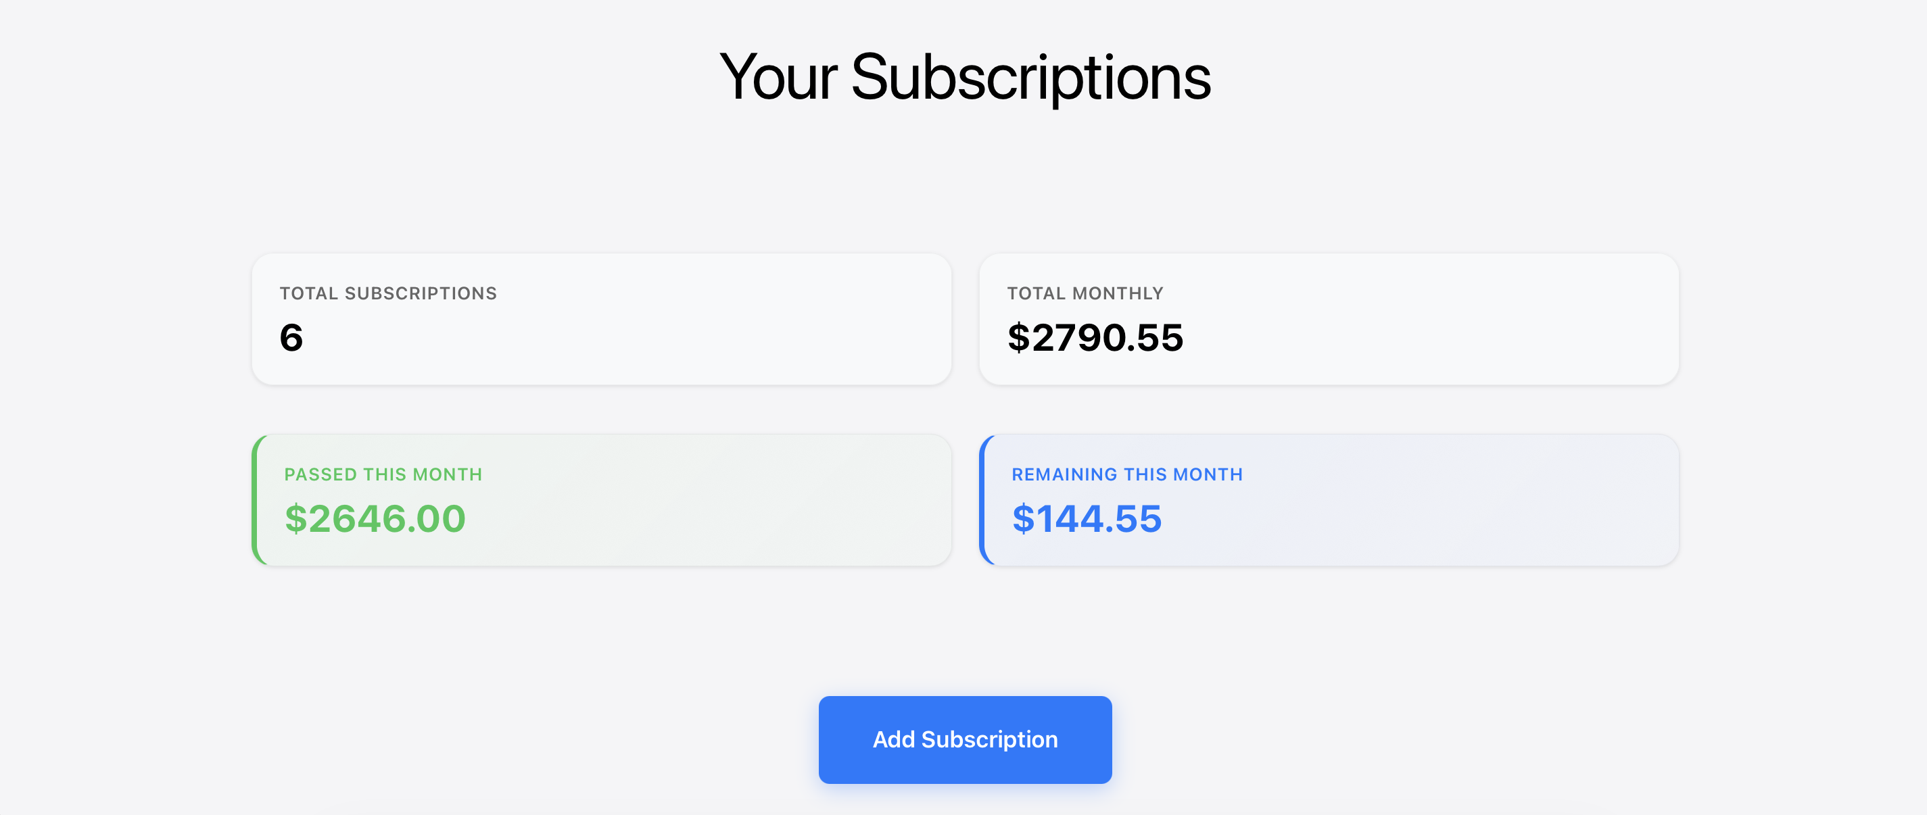Click the $2790.55 total monthly amount

[x=1095, y=338]
